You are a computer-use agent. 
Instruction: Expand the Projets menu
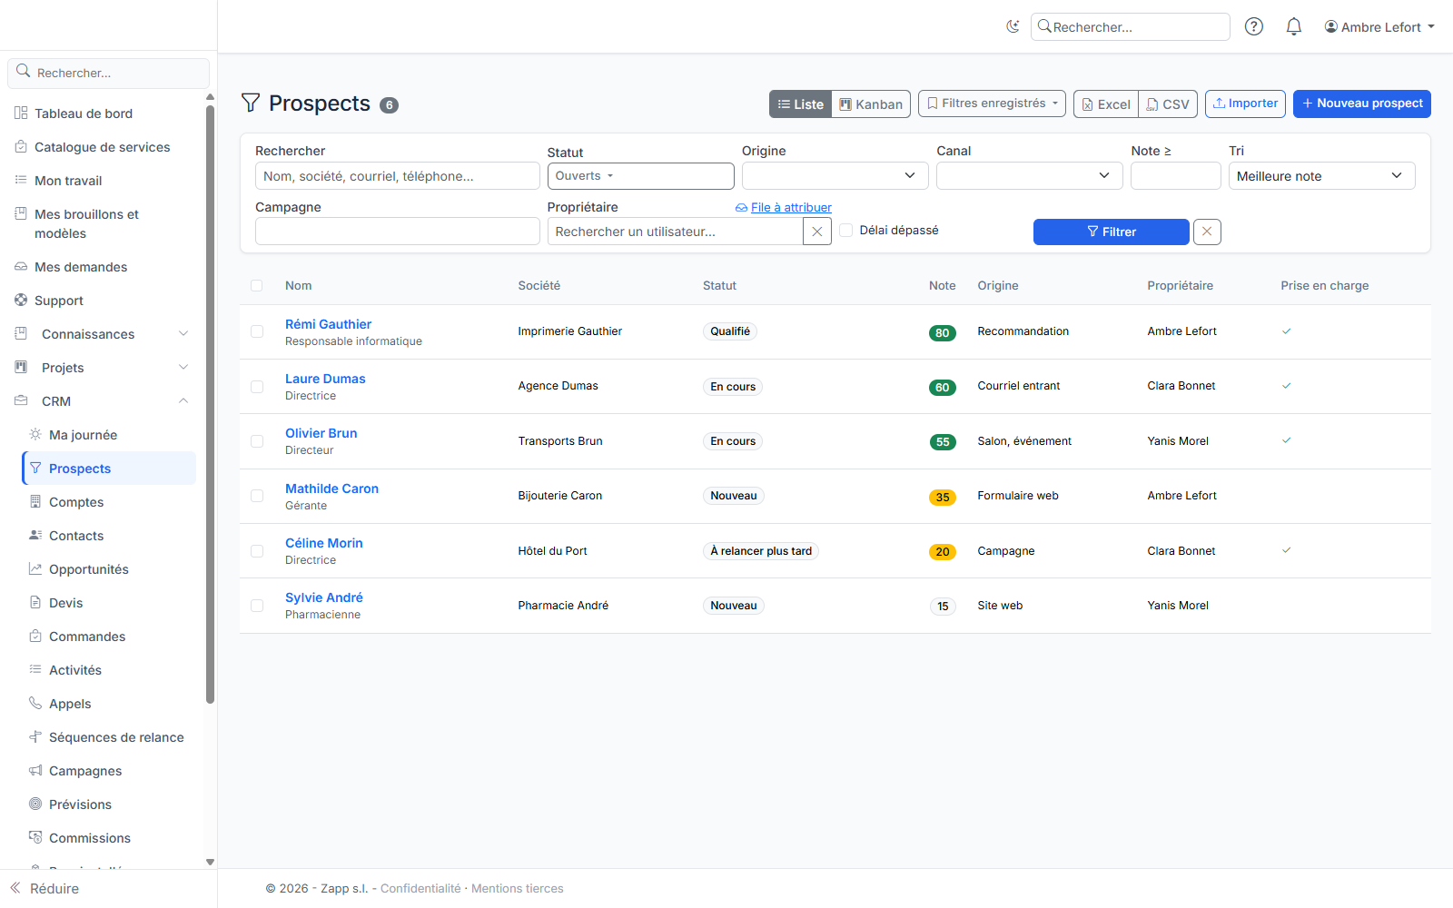(102, 367)
